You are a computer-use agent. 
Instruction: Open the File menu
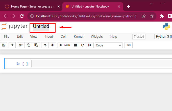(7, 36)
